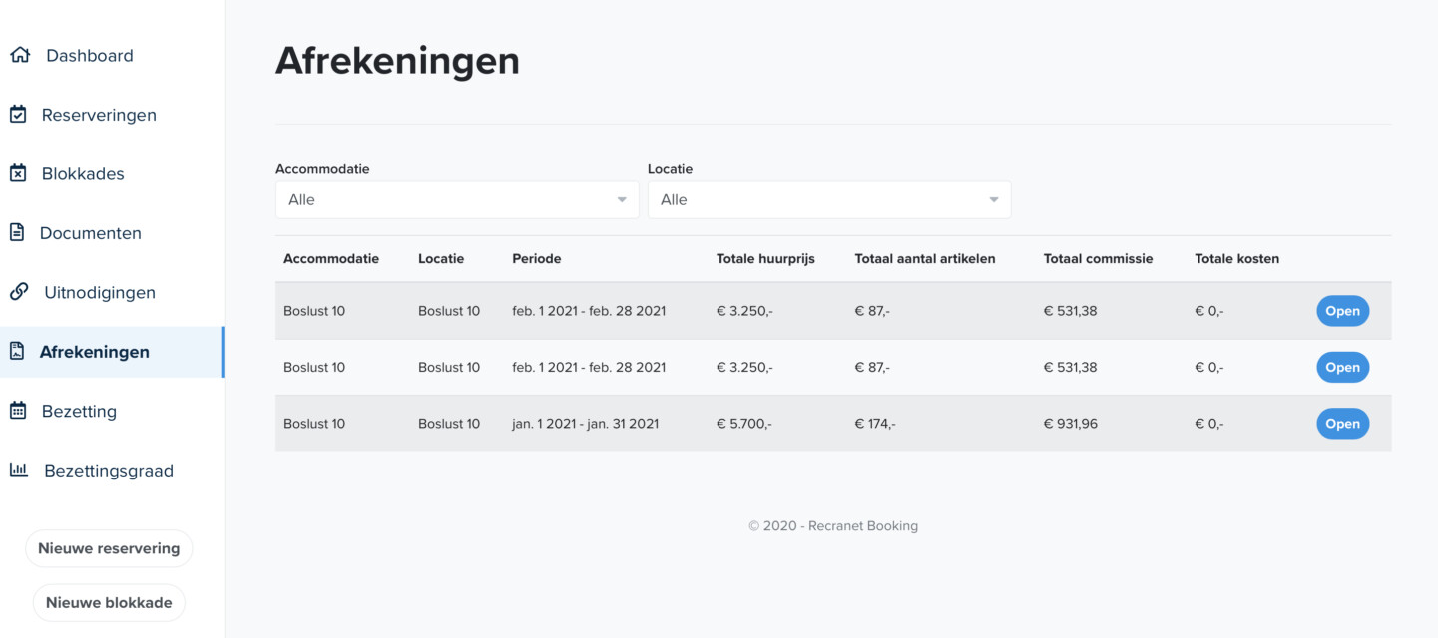This screenshot has width=1438, height=638.
Task: Click the Periode column header
Action: coord(537,258)
